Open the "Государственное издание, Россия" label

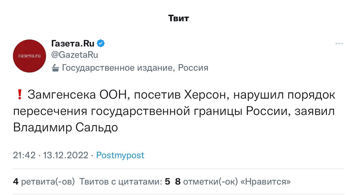tap(135, 68)
